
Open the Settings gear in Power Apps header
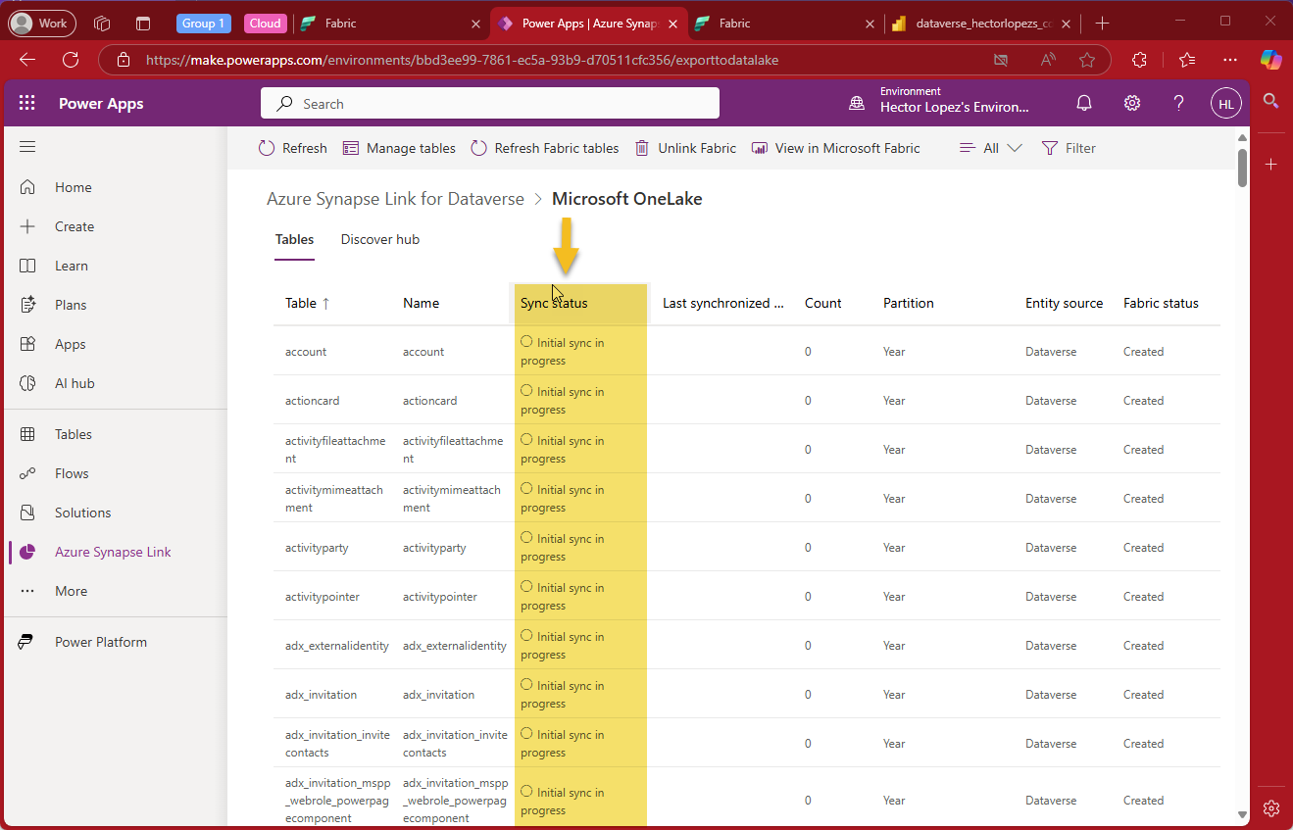tap(1131, 103)
